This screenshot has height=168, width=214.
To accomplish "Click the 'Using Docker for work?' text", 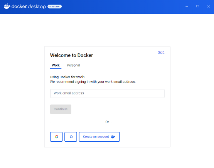I will [68, 77].
